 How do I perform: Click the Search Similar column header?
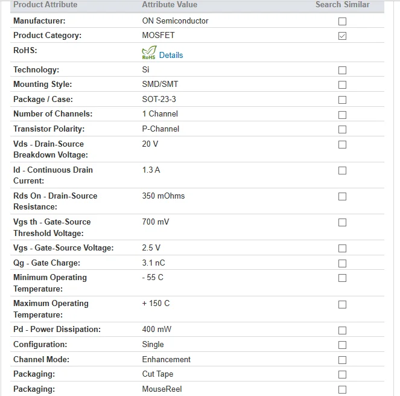tap(342, 5)
